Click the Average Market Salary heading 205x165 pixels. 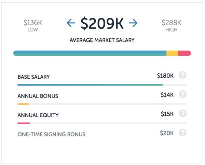pyautogui.click(x=102, y=40)
